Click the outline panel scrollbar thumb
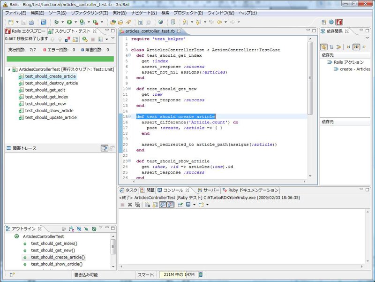This screenshot has width=375, height=282. pyautogui.click(x=113, y=246)
